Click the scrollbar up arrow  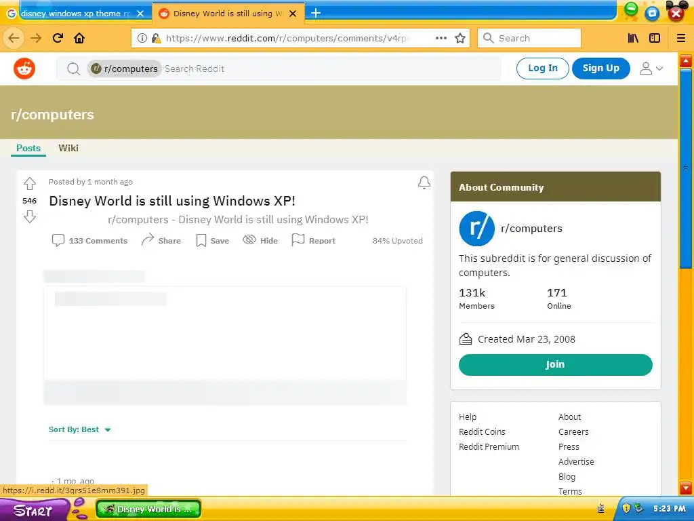686,60
